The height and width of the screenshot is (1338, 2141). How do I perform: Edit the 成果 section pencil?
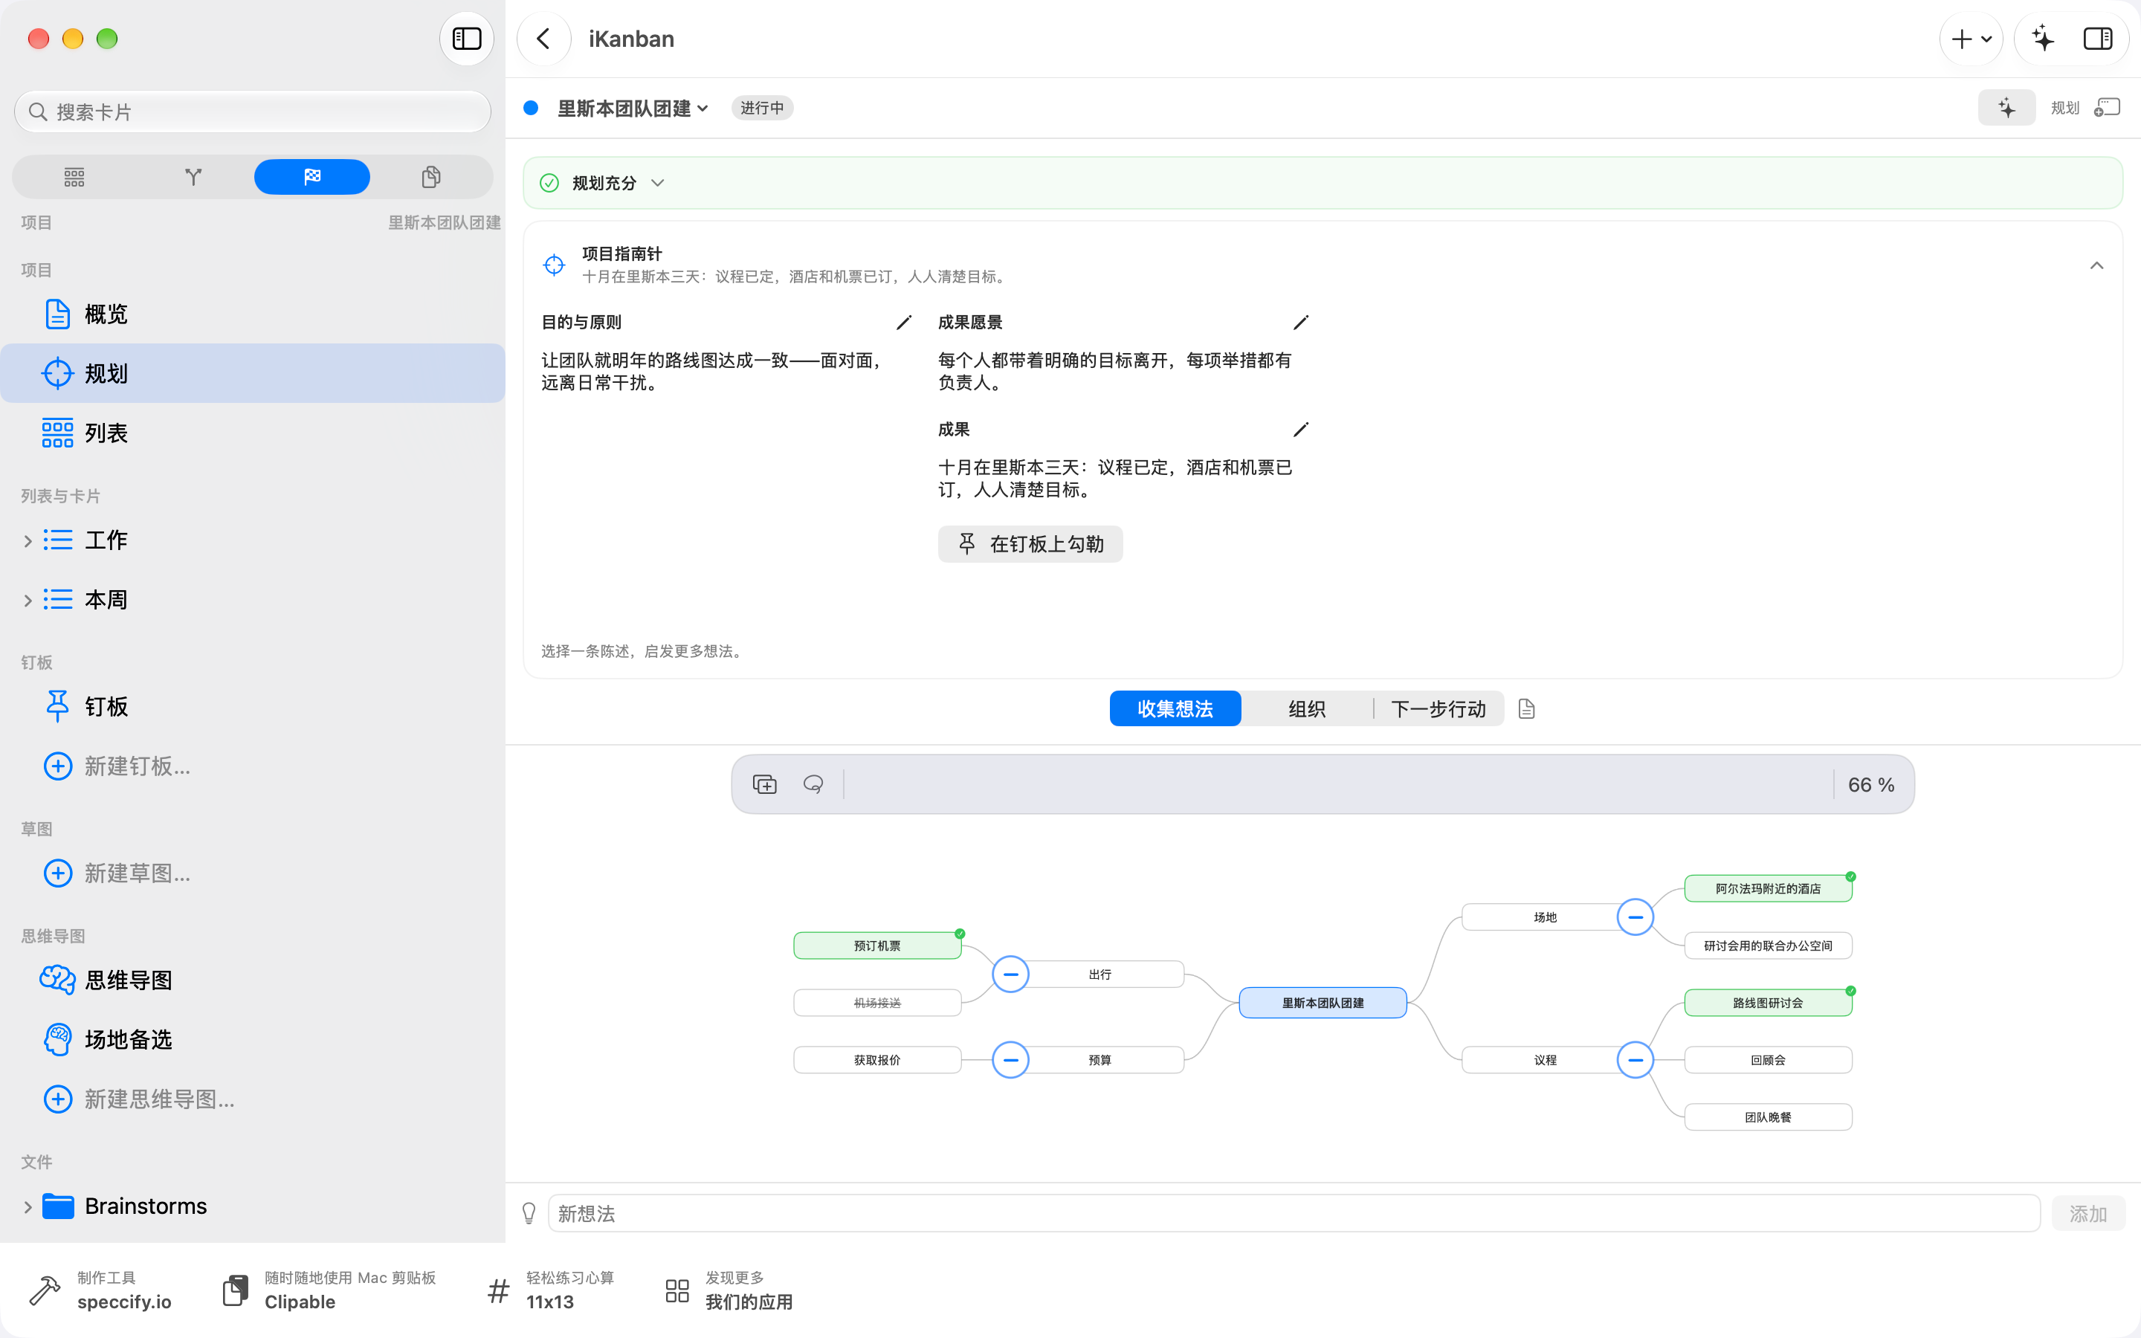pyautogui.click(x=1299, y=430)
